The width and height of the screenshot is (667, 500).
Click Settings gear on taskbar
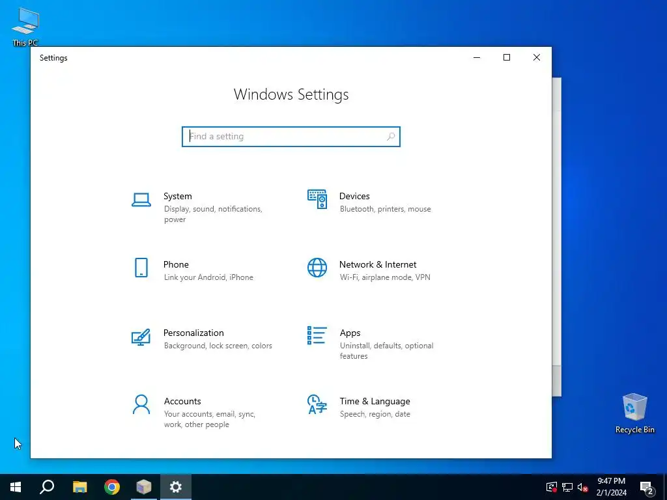click(x=176, y=487)
